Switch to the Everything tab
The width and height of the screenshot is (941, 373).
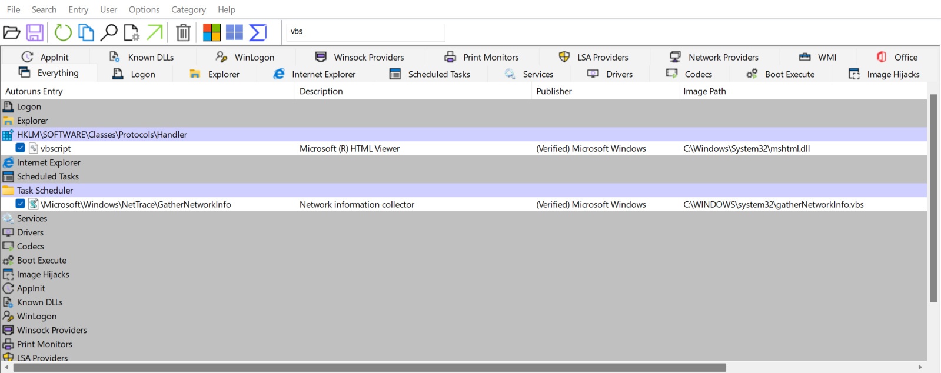coord(49,73)
